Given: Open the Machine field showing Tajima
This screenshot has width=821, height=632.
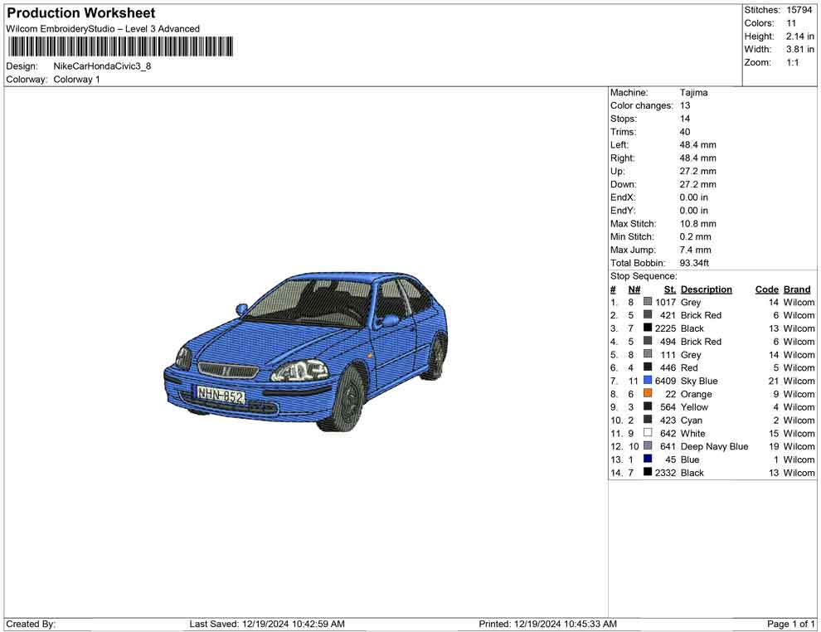Looking at the screenshot, I should [694, 92].
